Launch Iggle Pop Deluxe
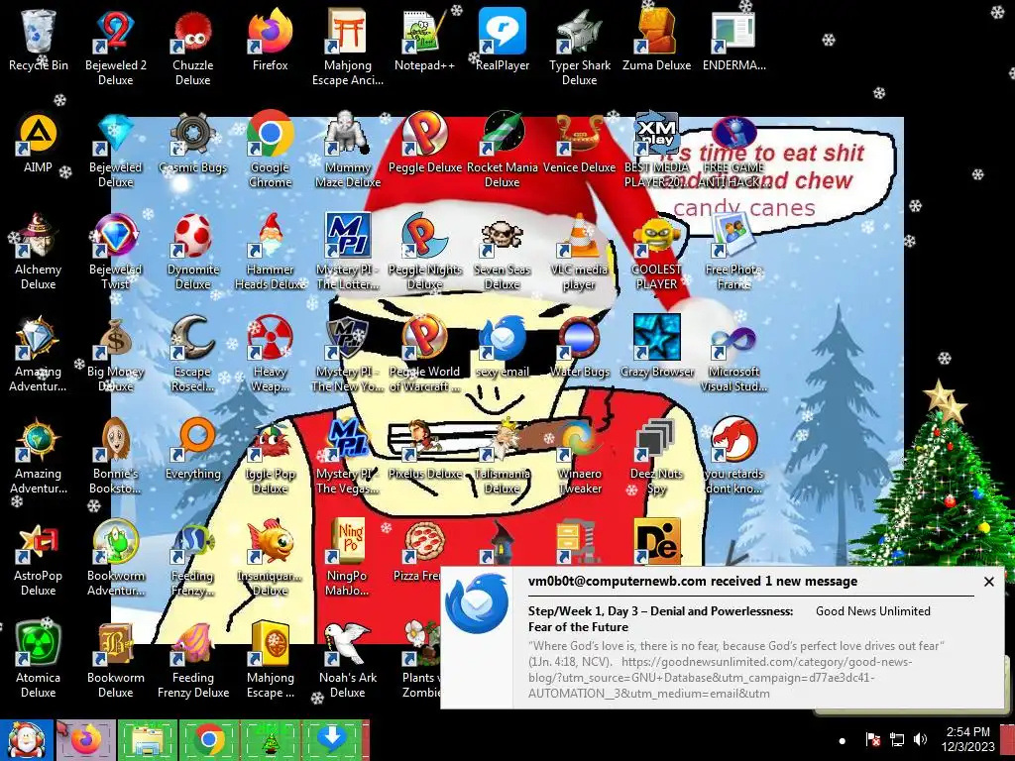 point(270,456)
